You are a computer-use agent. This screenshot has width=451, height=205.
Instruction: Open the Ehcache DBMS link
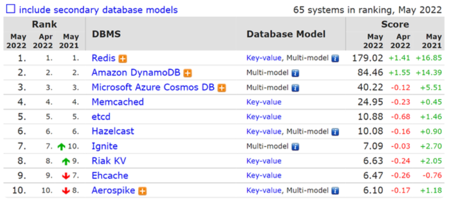pos(110,176)
